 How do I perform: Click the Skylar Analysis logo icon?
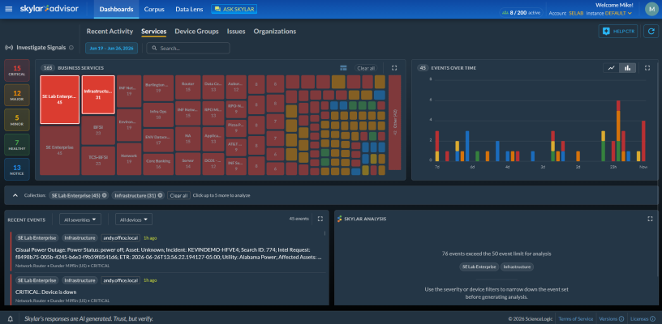coord(339,219)
